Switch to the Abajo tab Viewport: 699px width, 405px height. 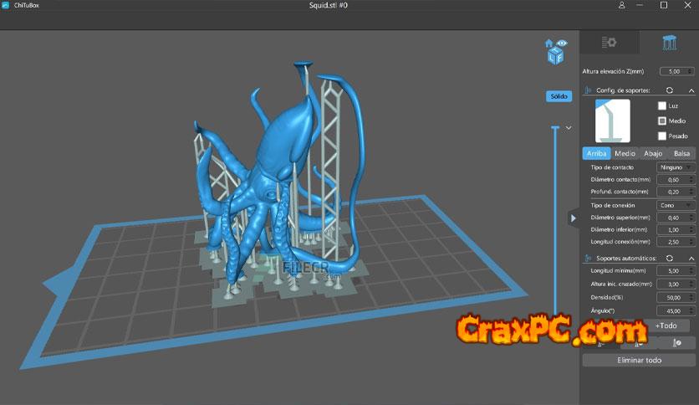pyautogui.click(x=653, y=153)
